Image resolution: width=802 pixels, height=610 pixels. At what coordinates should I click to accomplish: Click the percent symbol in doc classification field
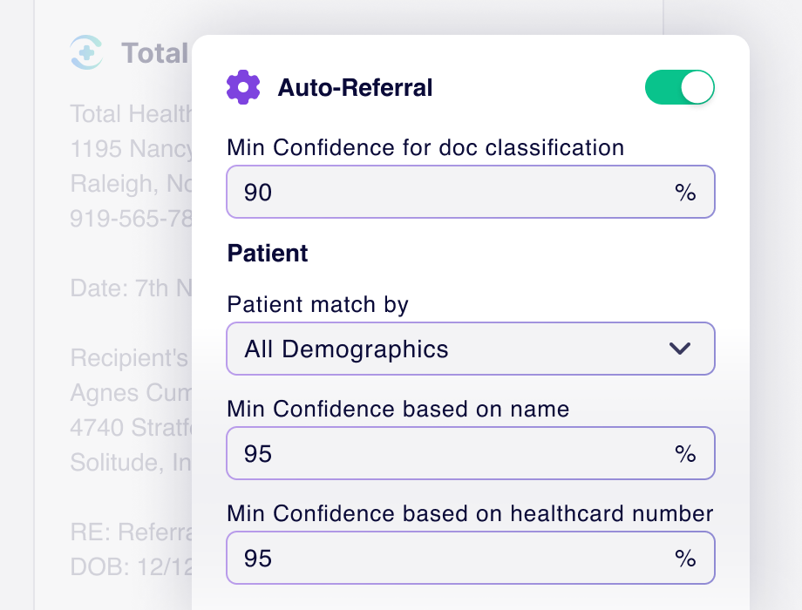pyautogui.click(x=685, y=193)
